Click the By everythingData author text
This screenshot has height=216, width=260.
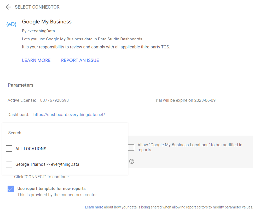[x=38, y=31]
